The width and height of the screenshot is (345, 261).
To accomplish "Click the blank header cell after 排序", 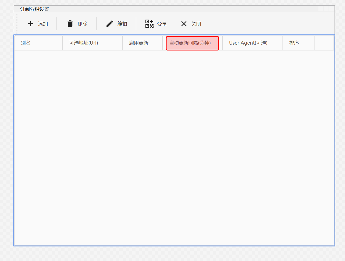I will pyautogui.click(x=324, y=43).
